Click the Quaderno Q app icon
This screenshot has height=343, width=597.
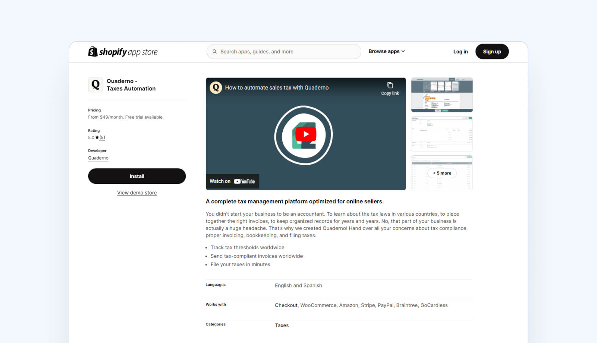[95, 85]
